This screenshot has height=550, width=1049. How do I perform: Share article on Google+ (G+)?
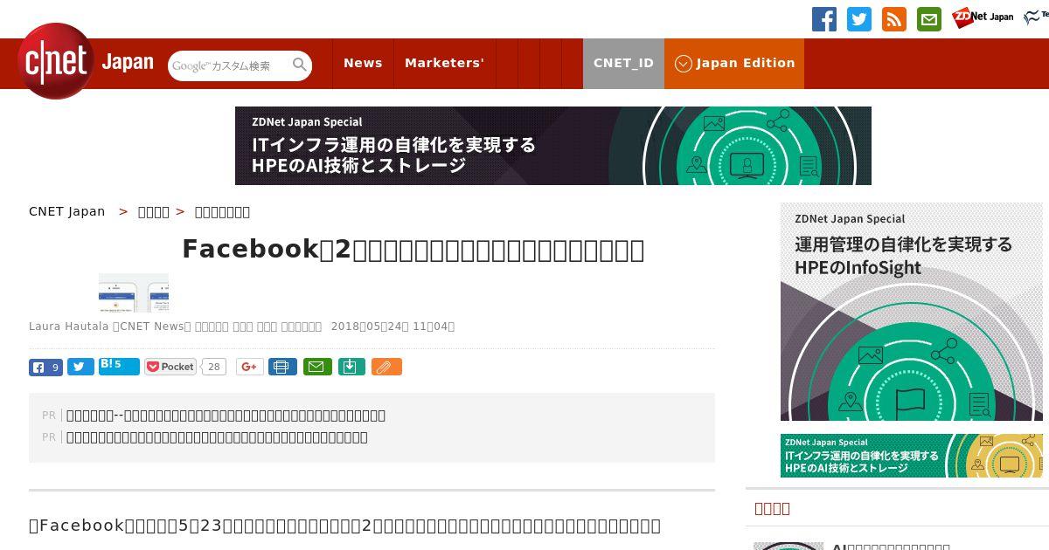249,367
